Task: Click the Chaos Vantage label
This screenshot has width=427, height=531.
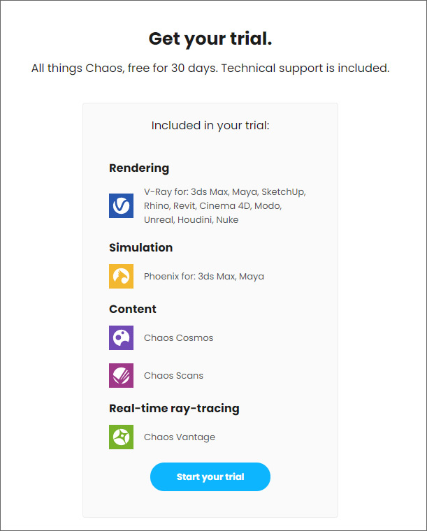Action: [180, 437]
